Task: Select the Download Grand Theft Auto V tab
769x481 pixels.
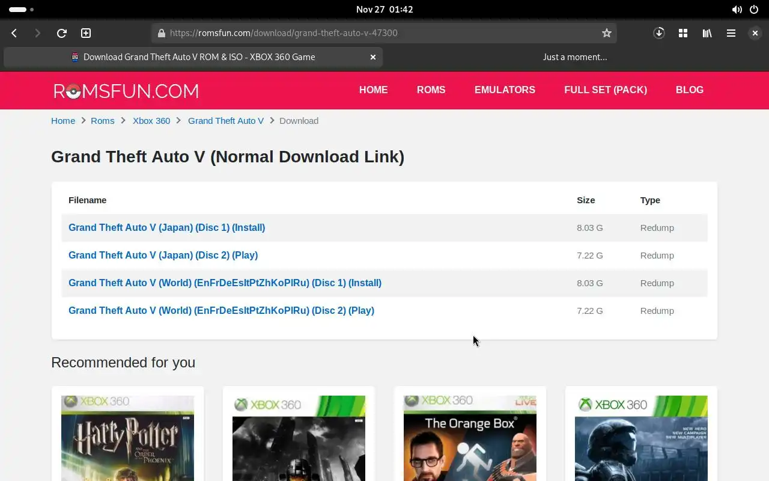Action: point(193,57)
